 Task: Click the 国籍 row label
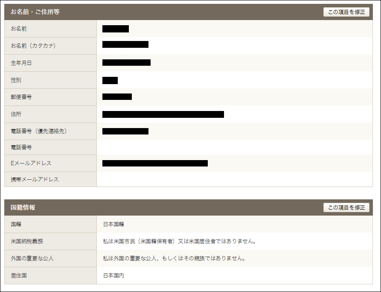16,224
